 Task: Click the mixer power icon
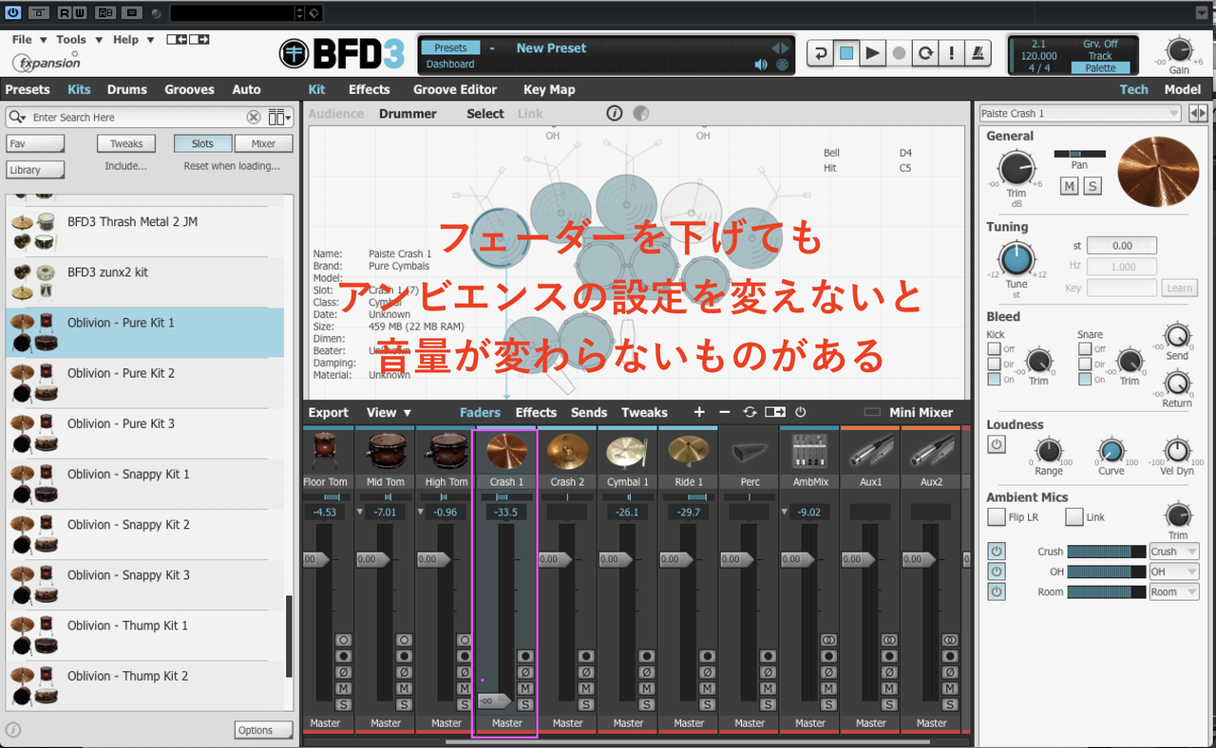[x=801, y=412]
